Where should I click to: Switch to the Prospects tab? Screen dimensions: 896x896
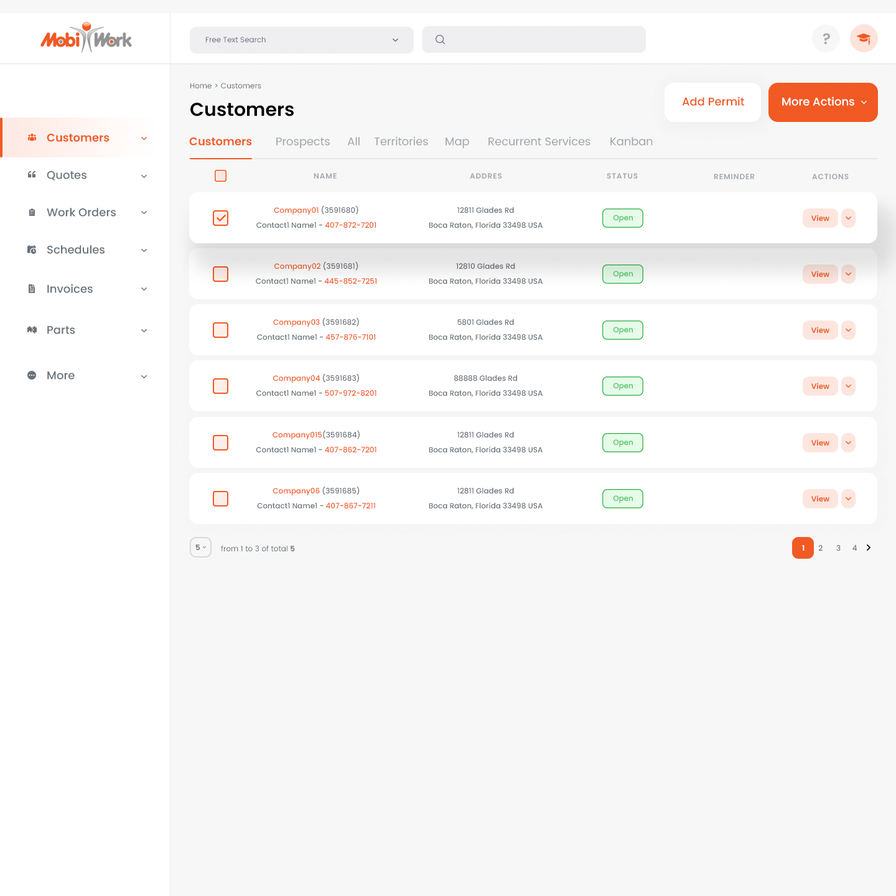302,141
